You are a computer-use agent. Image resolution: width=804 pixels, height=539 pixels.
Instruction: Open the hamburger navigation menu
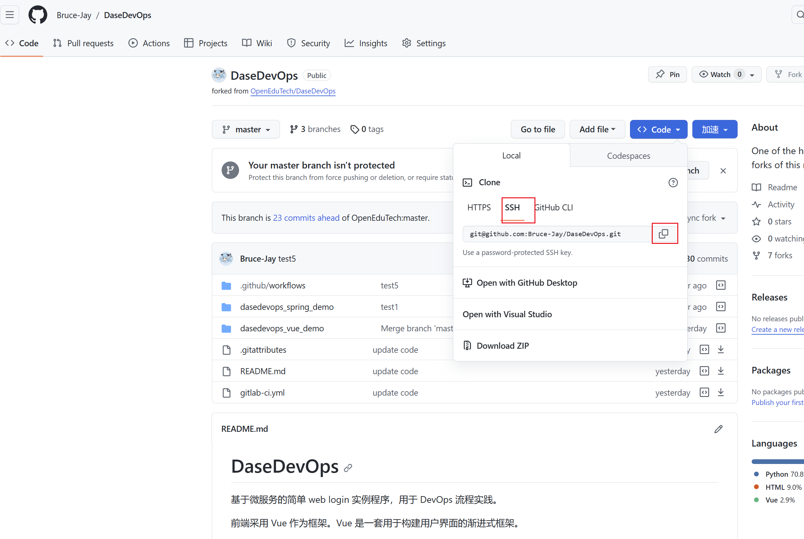click(10, 15)
